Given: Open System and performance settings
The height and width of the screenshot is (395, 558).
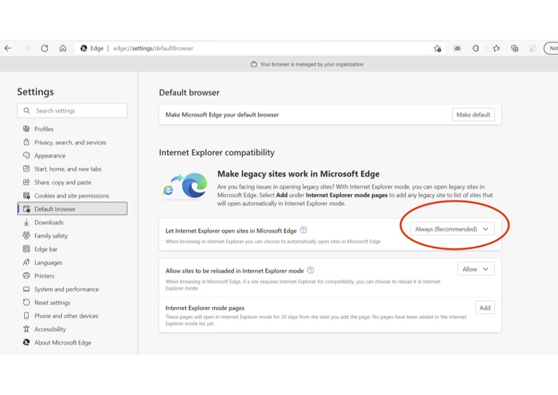Looking at the screenshot, I should coord(66,289).
